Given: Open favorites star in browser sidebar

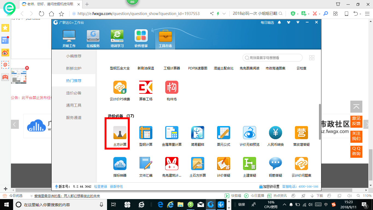Looking at the screenshot, I should click(x=5, y=28).
